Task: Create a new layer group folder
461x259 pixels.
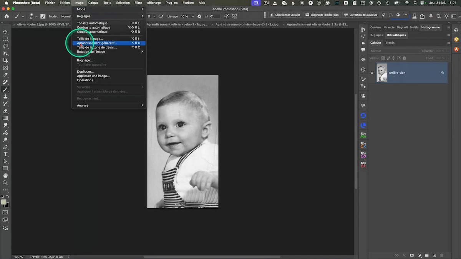Action: tap(426, 255)
